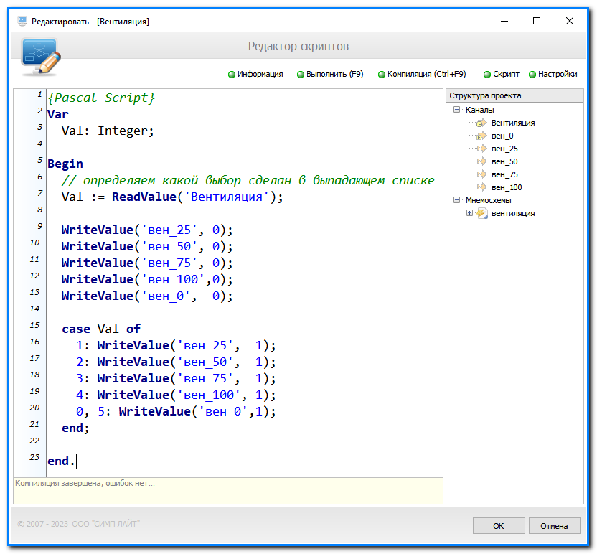Viewport: 597px width, 554px height.
Task: Click the case Val of line
Action: point(101,329)
